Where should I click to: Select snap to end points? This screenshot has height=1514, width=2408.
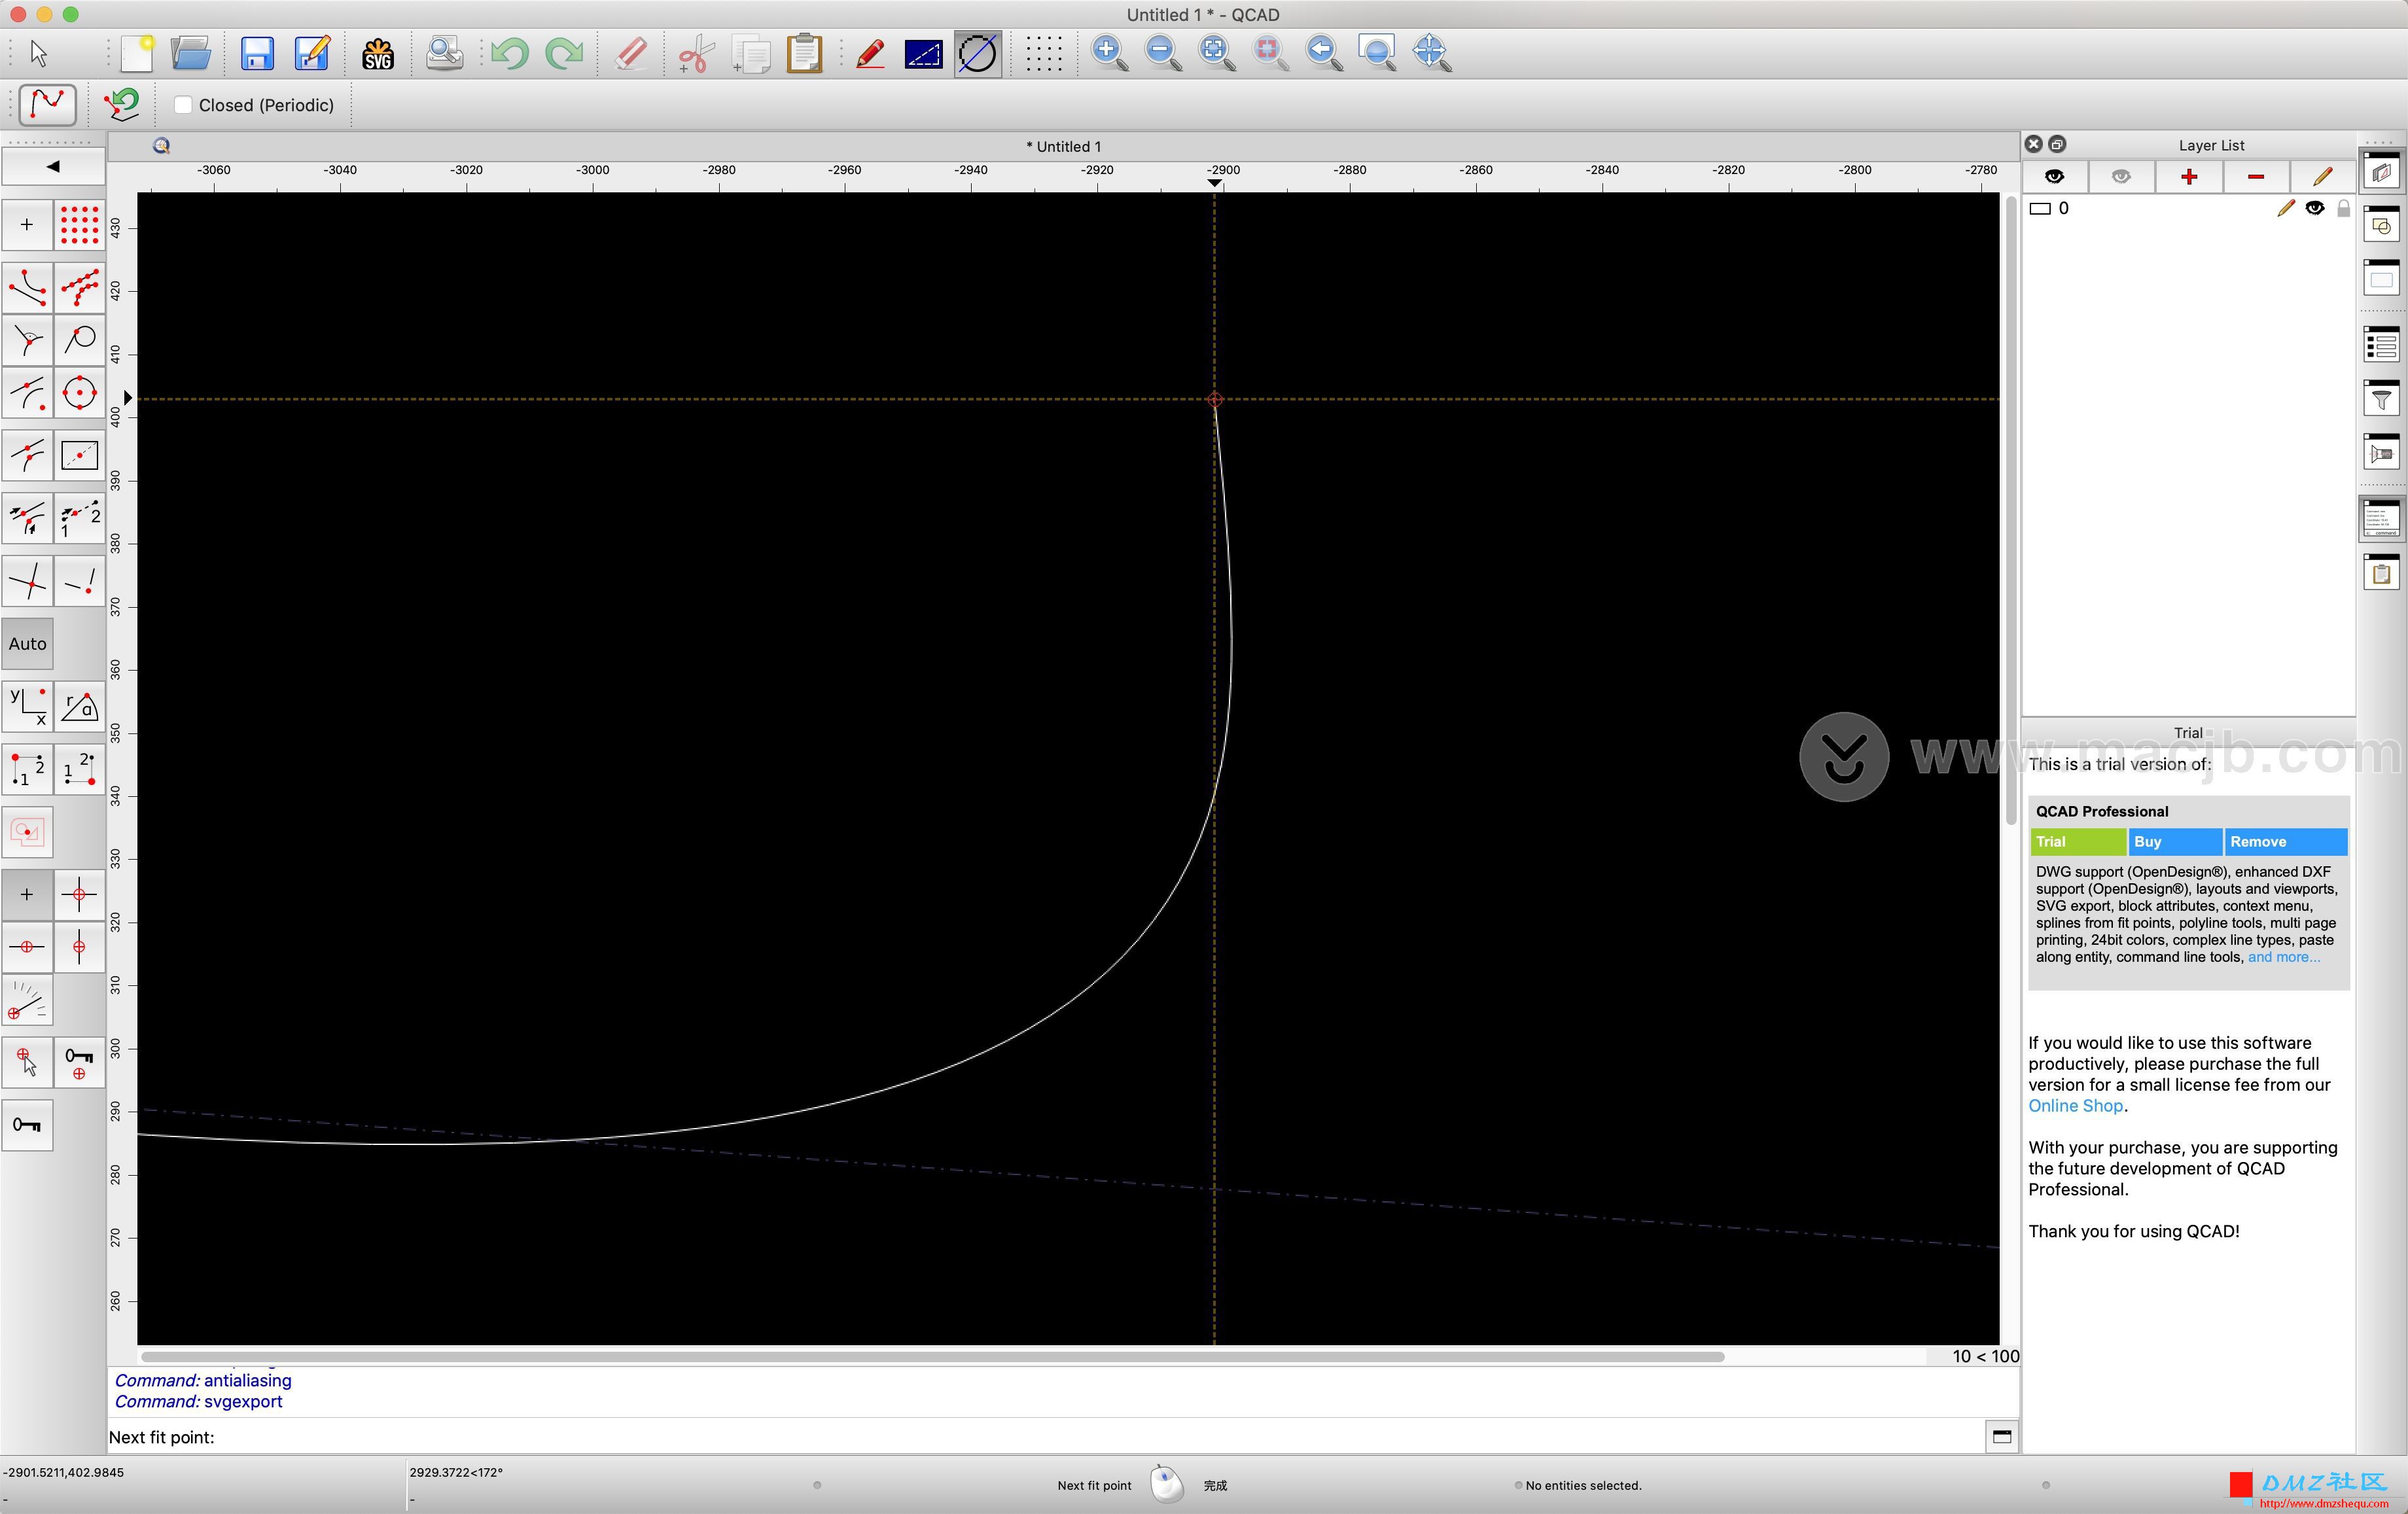[x=27, y=288]
